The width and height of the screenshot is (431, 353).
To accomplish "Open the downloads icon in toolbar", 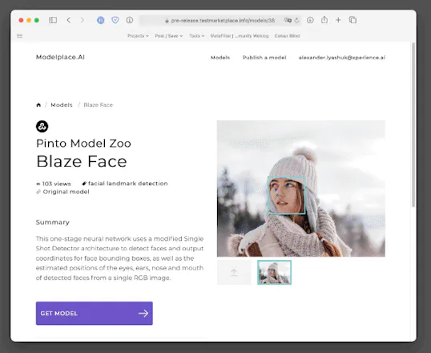I will (x=310, y=20).
